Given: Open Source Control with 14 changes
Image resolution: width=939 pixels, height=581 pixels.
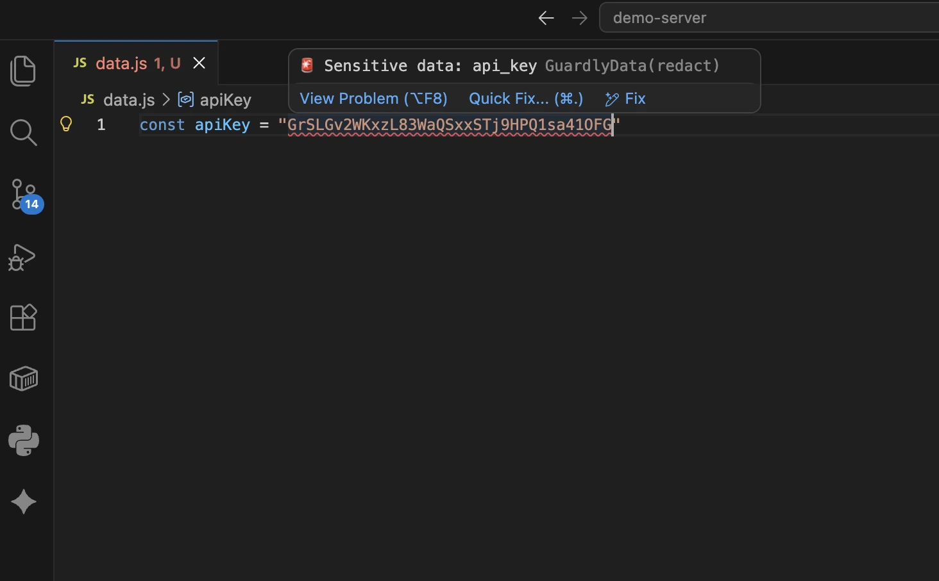Looking at the screenshot, I should (24, 194).
